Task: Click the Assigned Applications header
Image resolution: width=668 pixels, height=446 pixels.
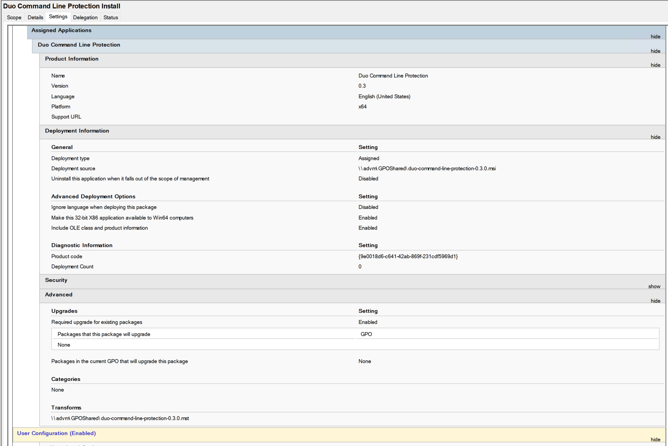Action: click(x=61, y=30)
